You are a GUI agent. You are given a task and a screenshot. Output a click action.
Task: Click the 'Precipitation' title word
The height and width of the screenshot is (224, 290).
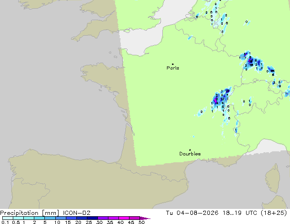(19, 213)
